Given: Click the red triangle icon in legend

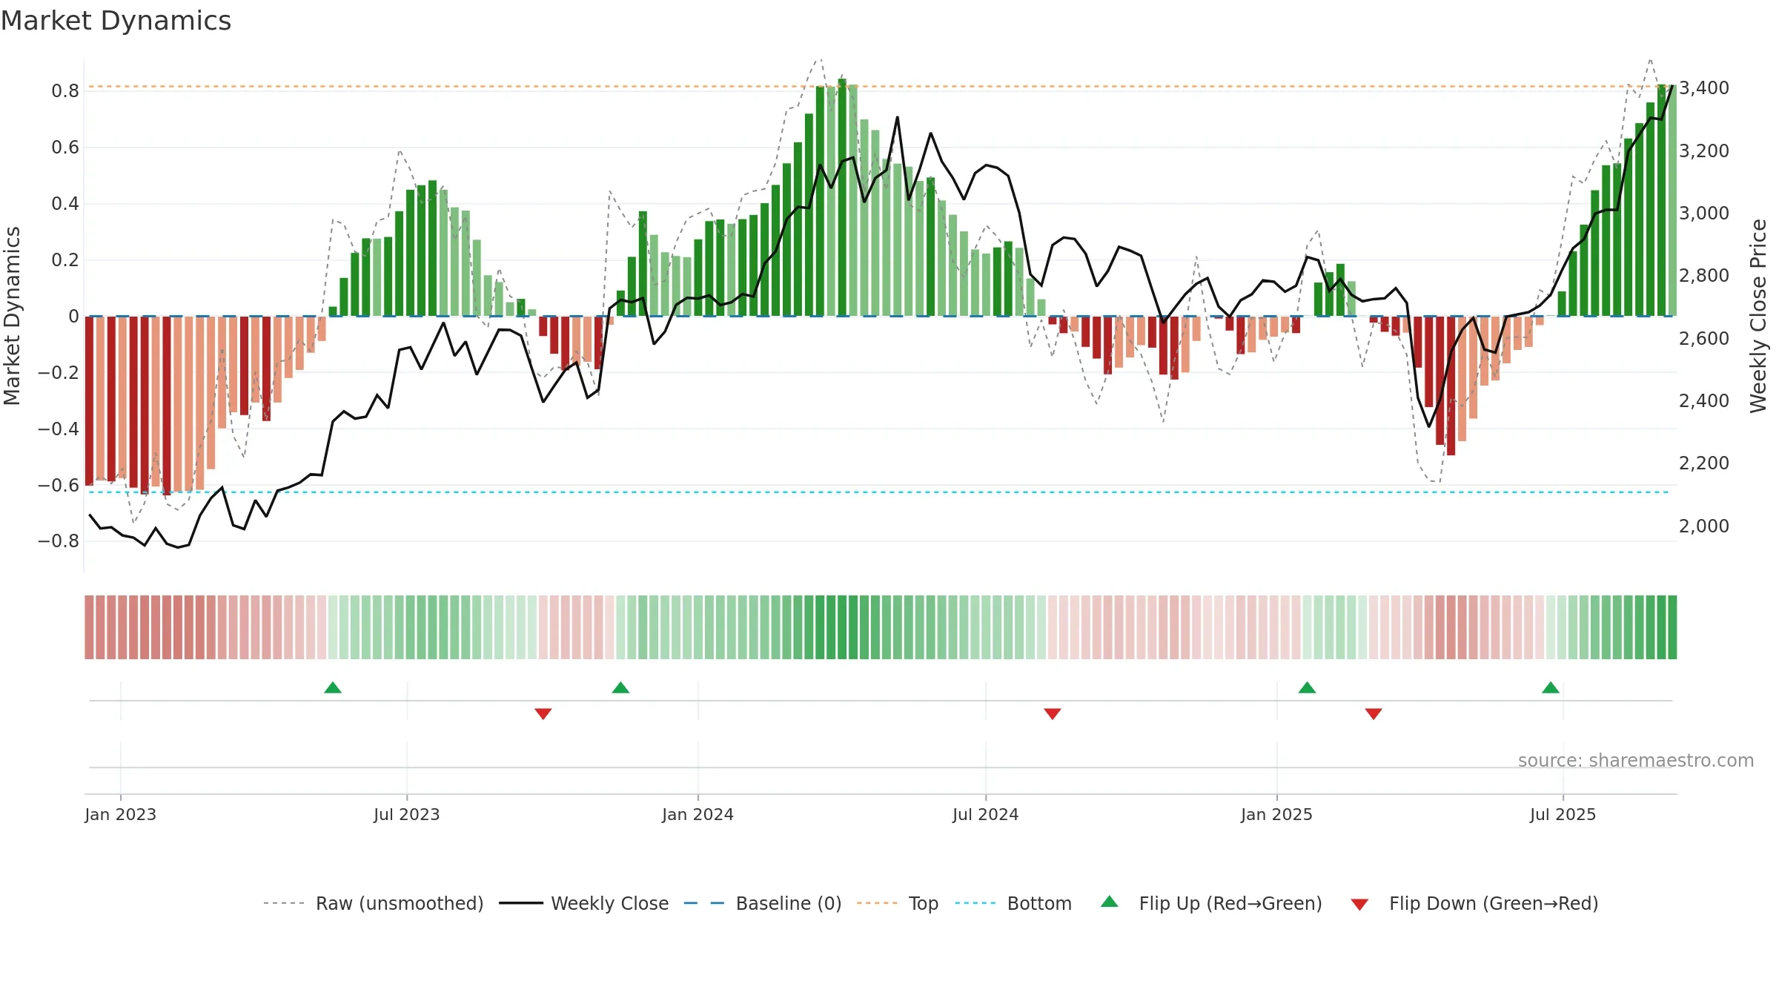Looking at the screenshot, I should click(x=1359, y=905).
